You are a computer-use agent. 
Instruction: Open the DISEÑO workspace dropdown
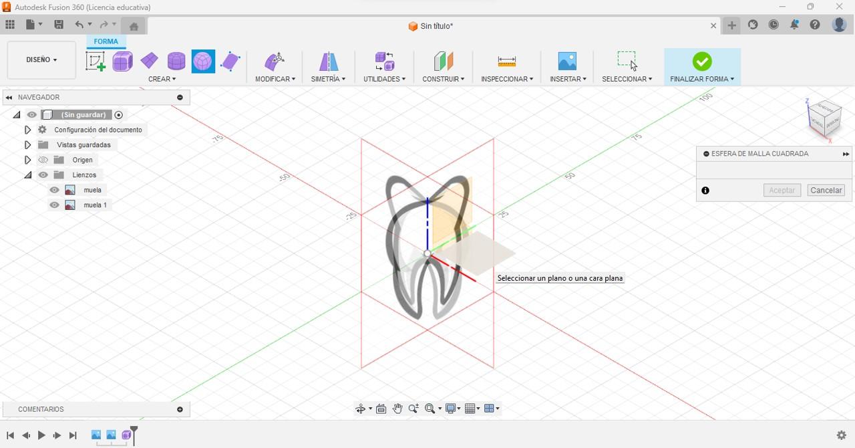coord(41,60)
